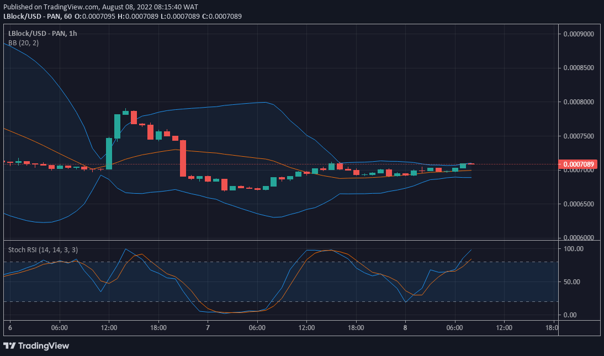The height and width of the screenshot is (356, 604).
Task: Click the header H:0.0007089 high value
Action: 138,16
